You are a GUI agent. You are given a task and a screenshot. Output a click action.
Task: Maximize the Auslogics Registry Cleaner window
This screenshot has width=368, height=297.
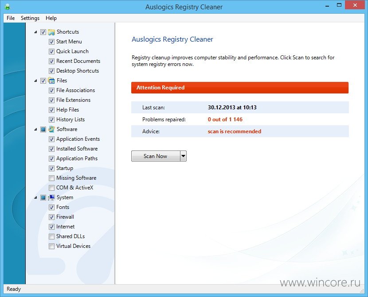tap(339, 5)
